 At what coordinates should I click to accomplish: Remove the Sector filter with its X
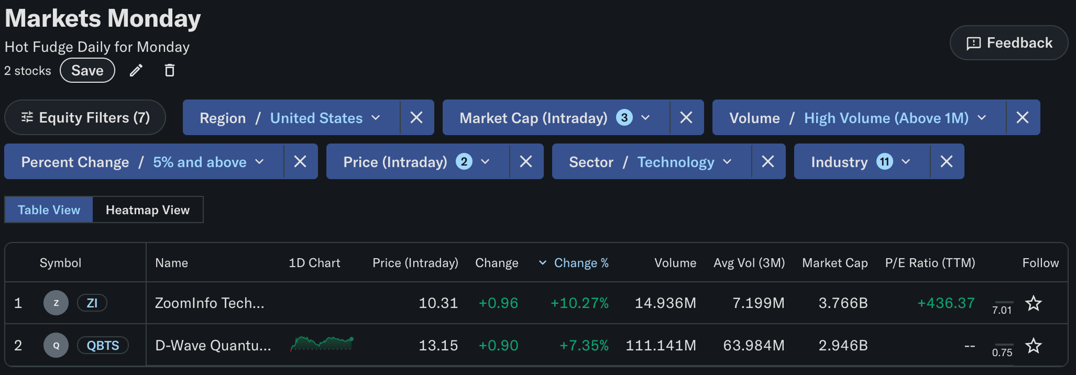(768, 161)
